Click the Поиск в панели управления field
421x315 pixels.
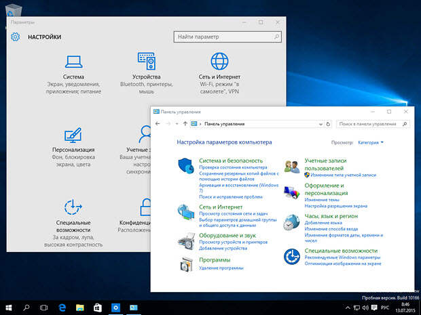tap(373, 124)
